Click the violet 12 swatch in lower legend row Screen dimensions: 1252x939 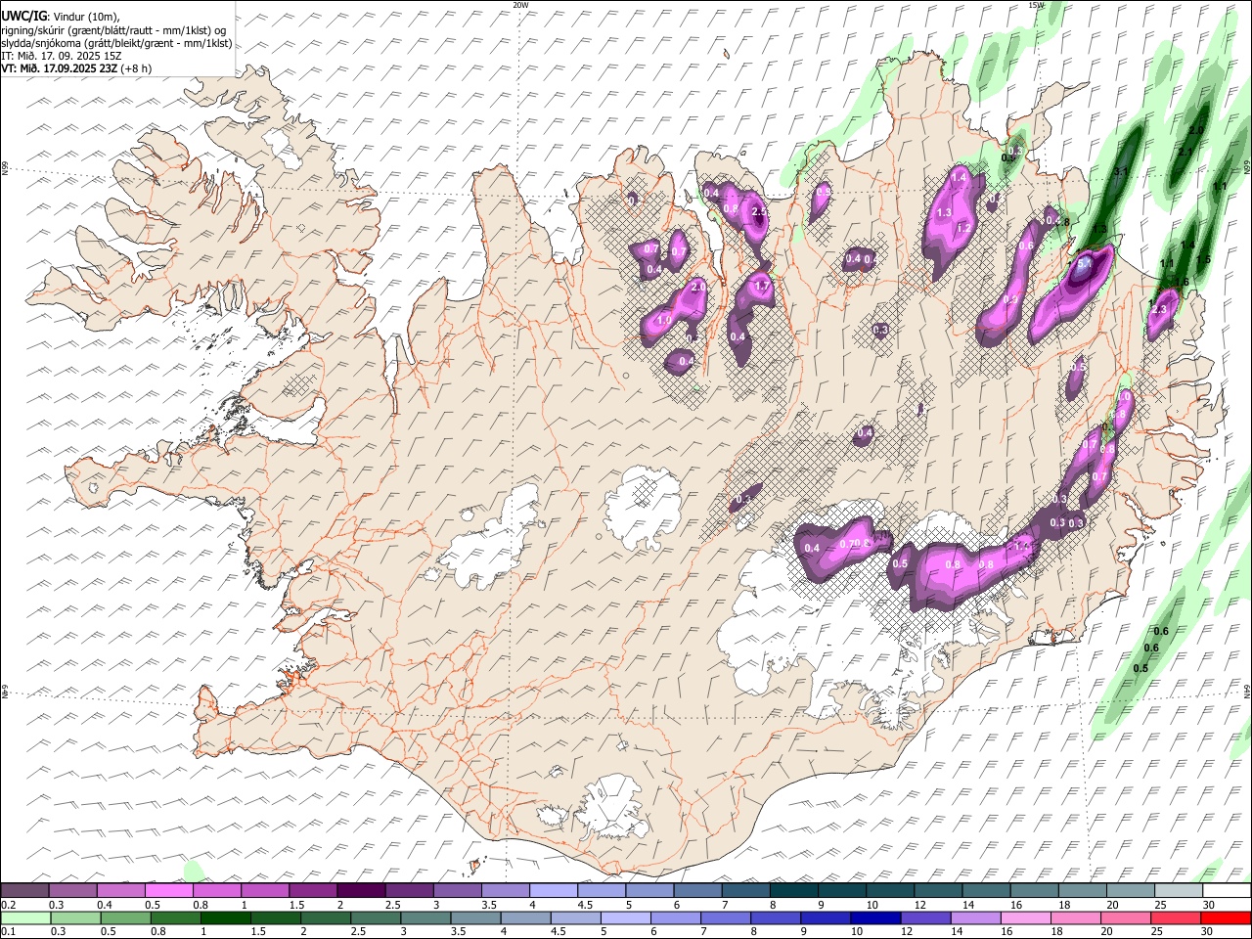925,917
